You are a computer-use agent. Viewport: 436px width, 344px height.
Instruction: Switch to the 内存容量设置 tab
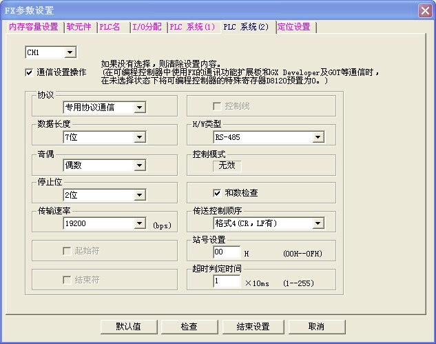point(33,28)
